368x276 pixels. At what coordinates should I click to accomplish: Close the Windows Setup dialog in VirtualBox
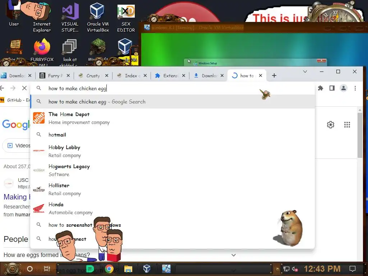click(x=321, y=60)
